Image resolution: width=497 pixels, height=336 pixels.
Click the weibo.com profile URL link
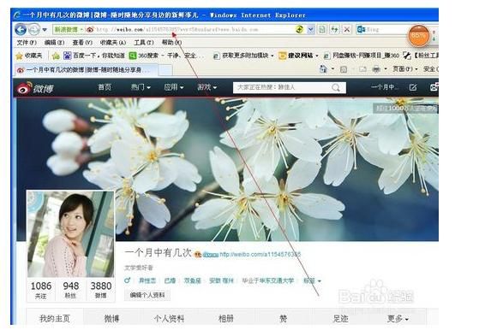point(260,254)
